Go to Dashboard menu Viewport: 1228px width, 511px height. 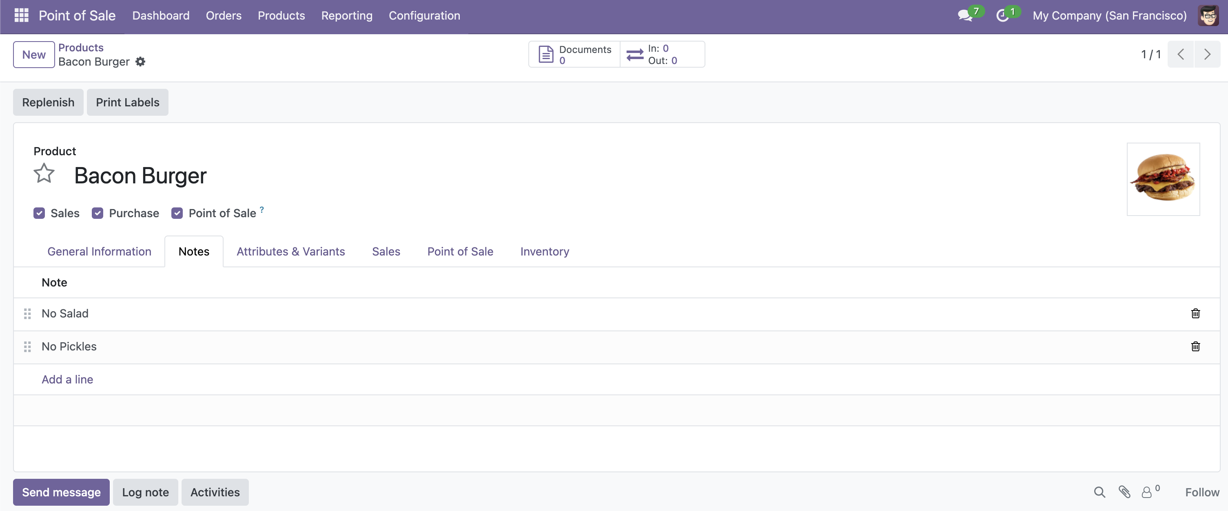coord(161,15)
